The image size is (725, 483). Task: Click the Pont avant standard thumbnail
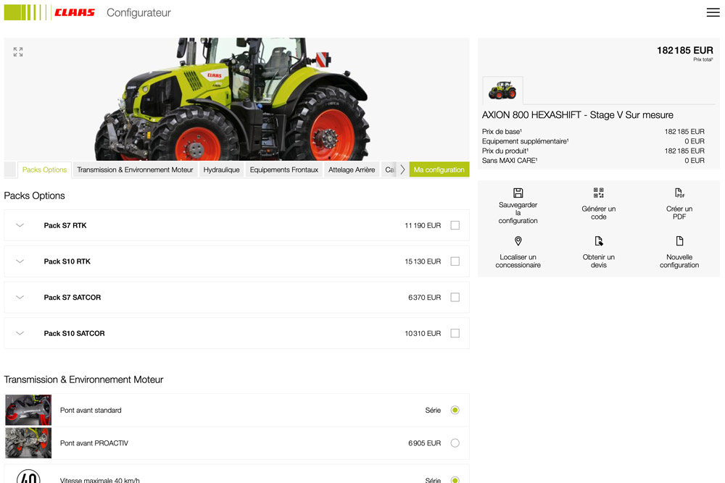click(x=28, y=410)
